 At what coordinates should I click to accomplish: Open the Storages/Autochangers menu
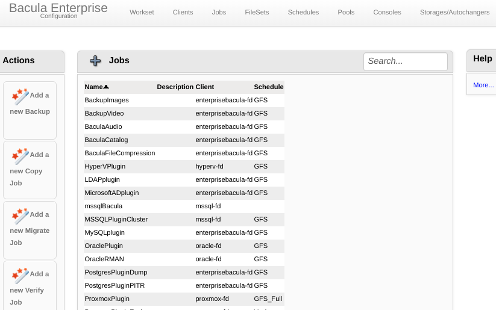click(x=454, y=12)
